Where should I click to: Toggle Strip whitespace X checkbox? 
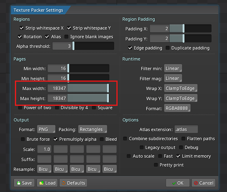tap(22, 28)
